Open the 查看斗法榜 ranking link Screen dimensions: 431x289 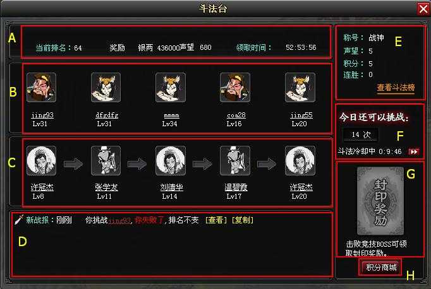point(396,88)
